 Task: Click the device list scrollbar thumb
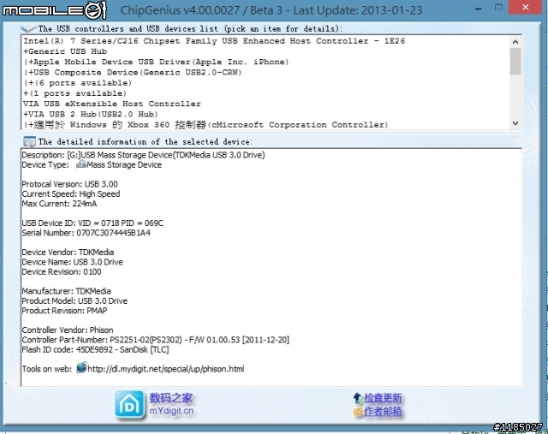coord(515,61)
